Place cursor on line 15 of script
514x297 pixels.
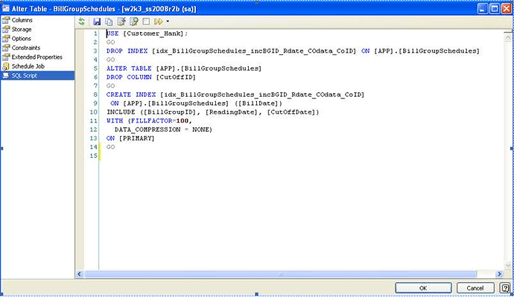[302, 156]
